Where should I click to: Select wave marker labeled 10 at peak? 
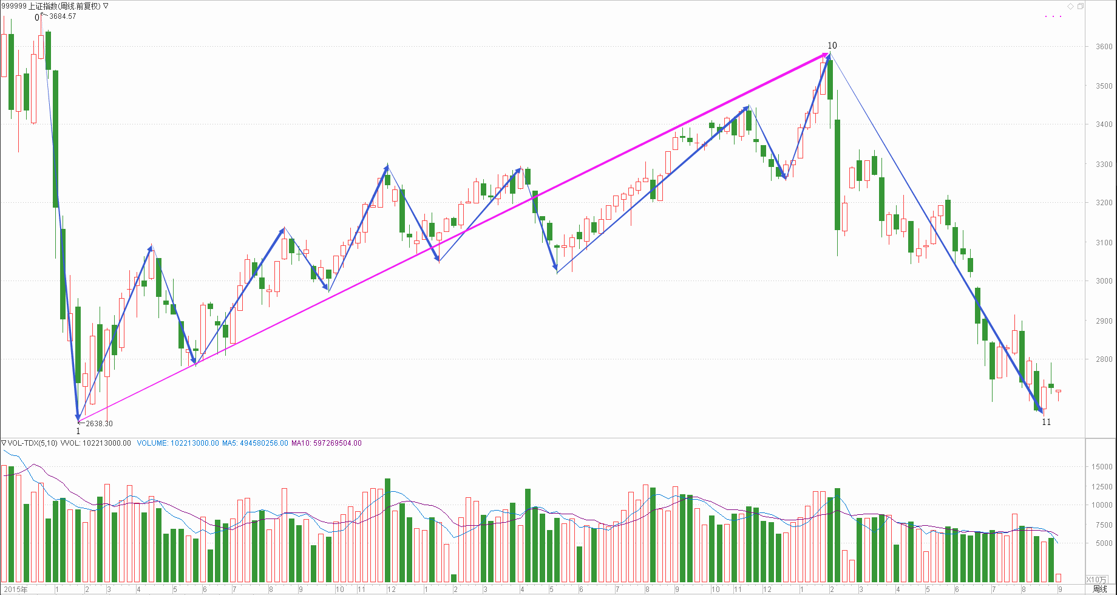tap(832, 46)
